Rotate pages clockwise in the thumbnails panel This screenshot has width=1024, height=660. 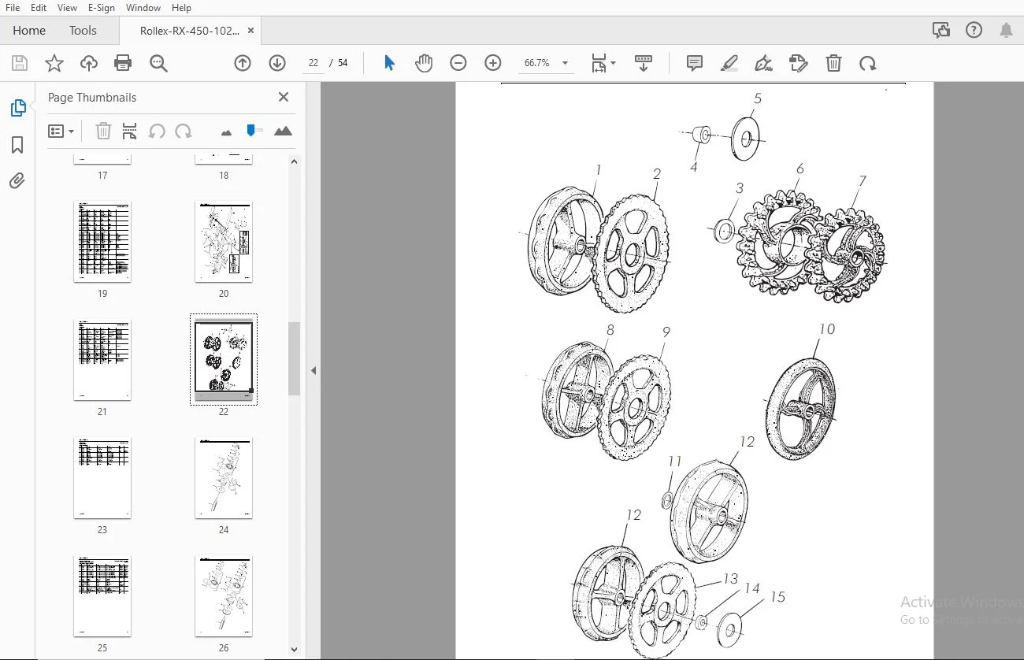[184, 132]
